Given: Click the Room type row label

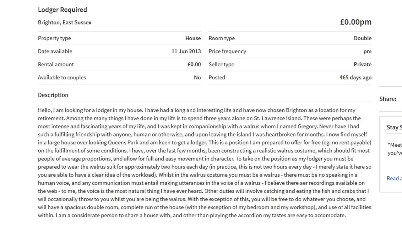Looking at the screenshot, I should pyautogui.click(x=222, y=38).
